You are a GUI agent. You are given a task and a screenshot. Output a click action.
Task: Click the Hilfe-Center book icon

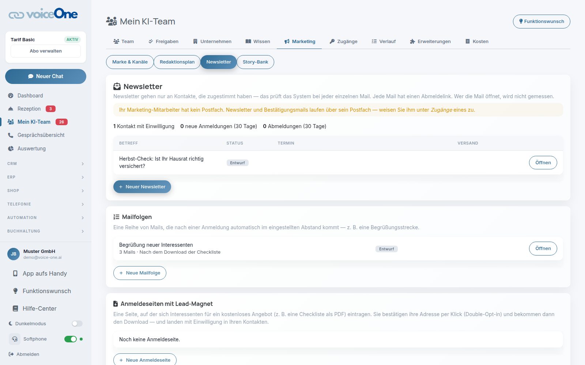[x=15, y=308]
